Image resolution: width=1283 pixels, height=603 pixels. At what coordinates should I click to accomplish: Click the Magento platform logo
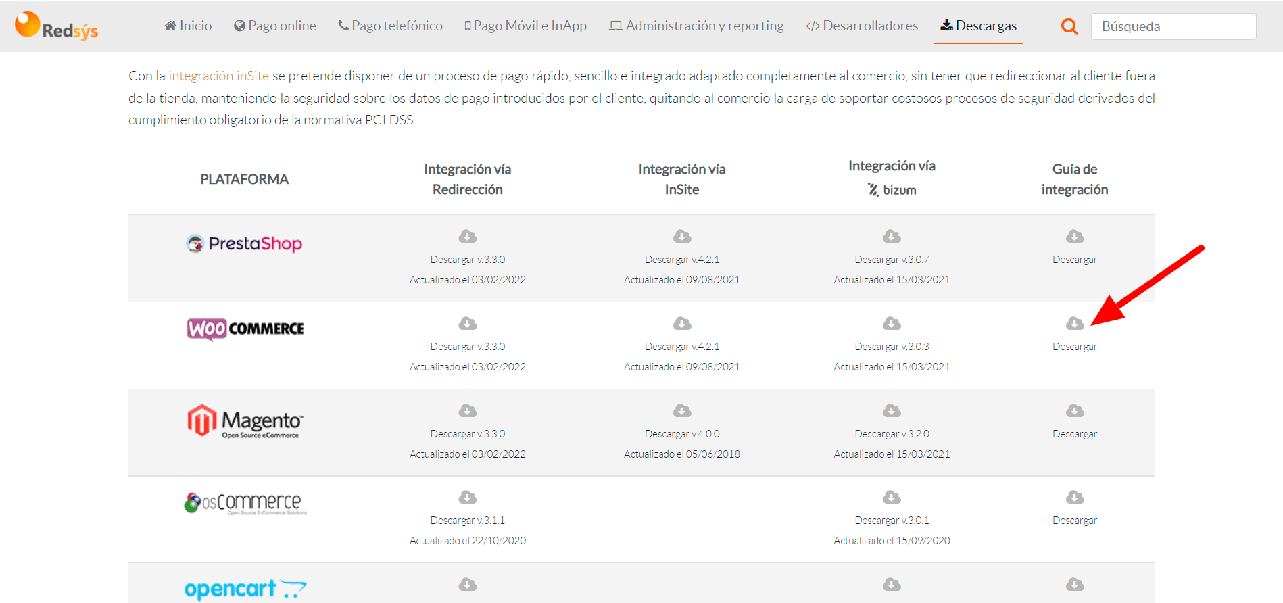pyautogui.click(x=245, y=421)
